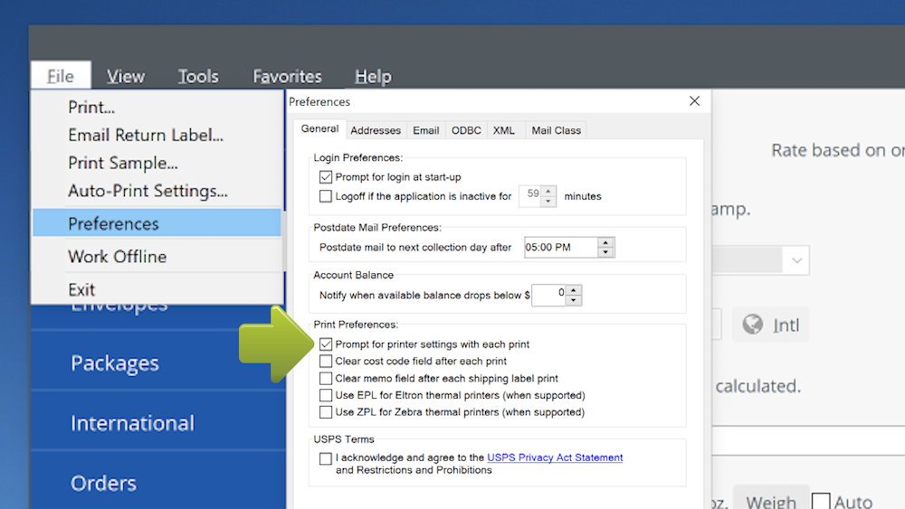Expand the dropdown chevron behind the dialog

tap(795, 260)
